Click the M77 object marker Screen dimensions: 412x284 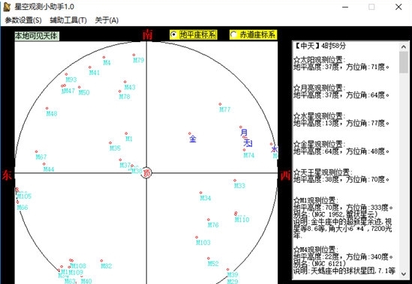point(220,104)
